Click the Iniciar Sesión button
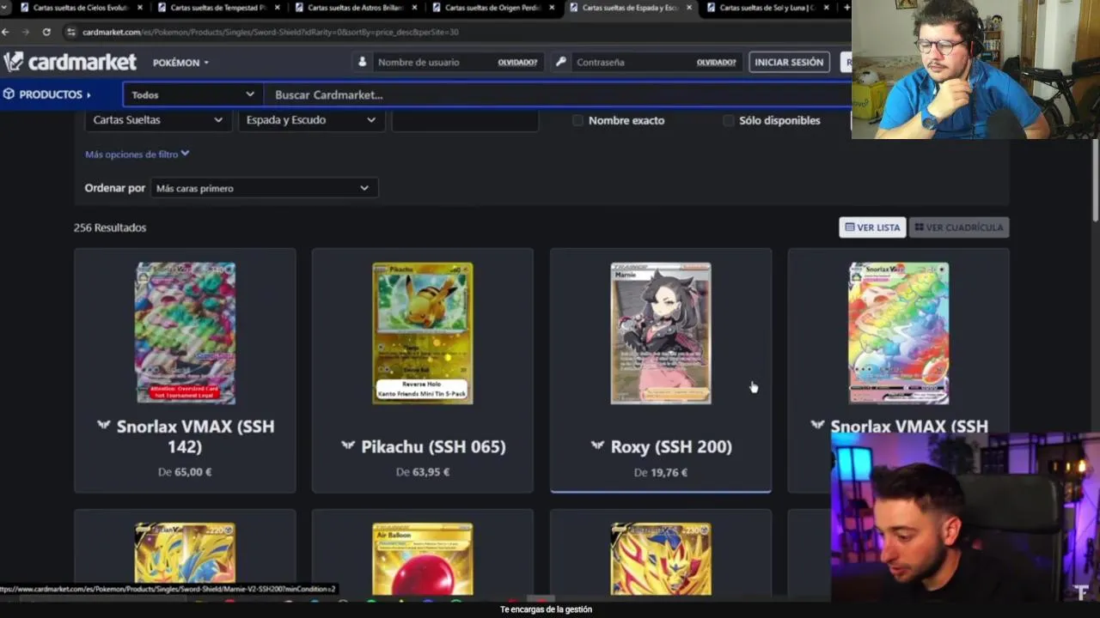1100x618 pixels. pos(789,62)
